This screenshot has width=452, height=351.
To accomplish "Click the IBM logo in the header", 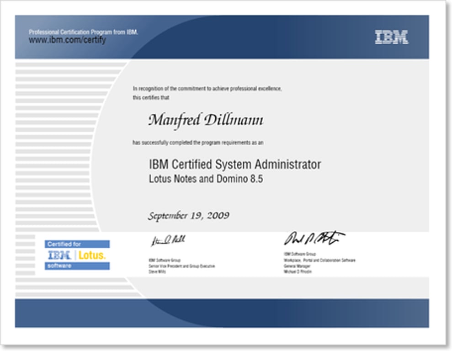I will [x=392, y=37].
